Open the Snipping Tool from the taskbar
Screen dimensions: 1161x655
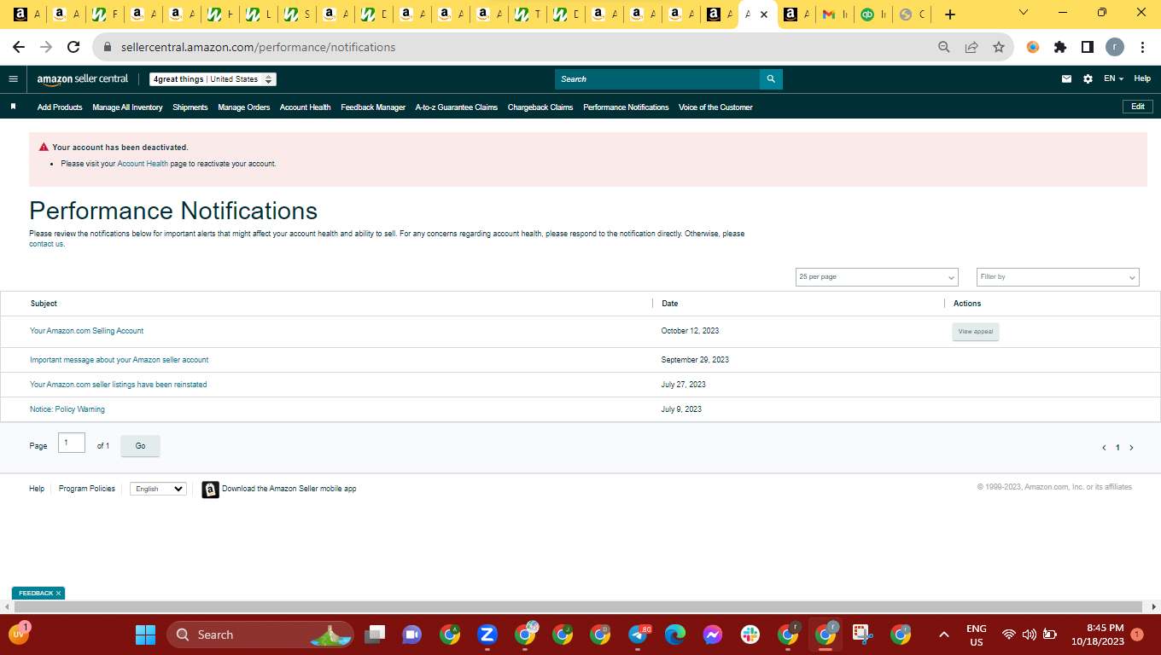863,635
